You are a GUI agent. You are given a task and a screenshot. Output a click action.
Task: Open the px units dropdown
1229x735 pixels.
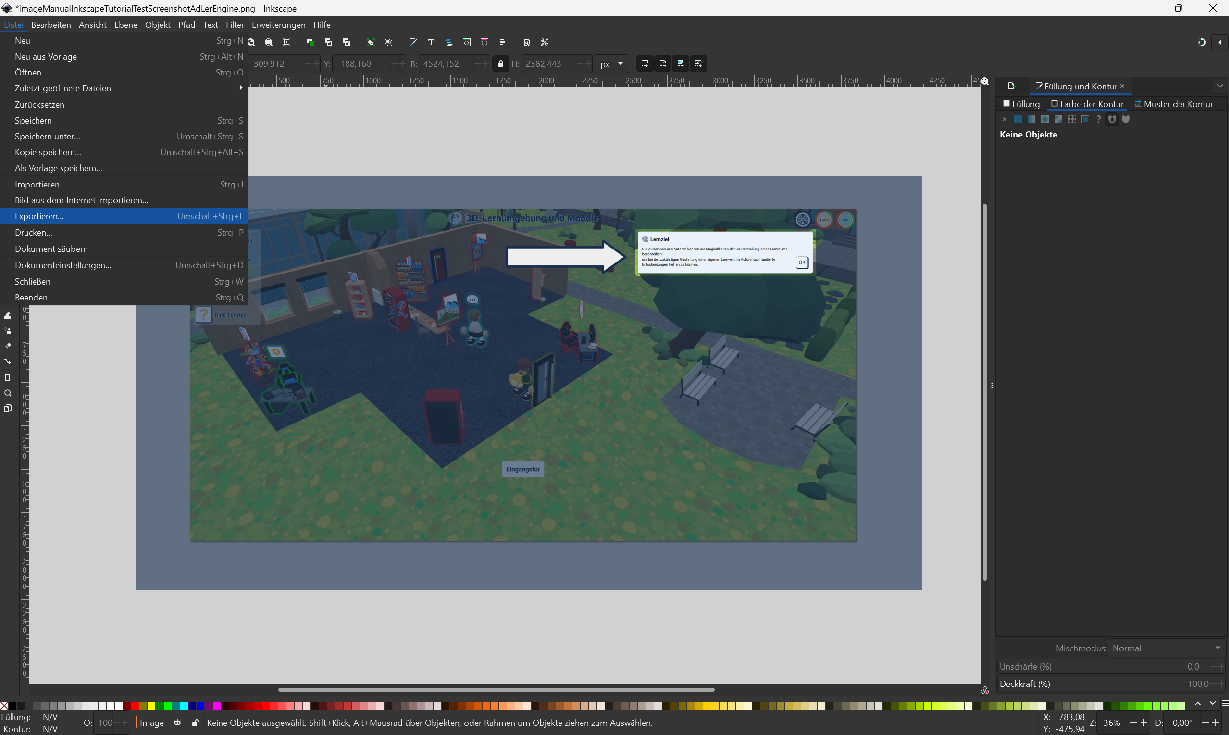tap(611, 64)
